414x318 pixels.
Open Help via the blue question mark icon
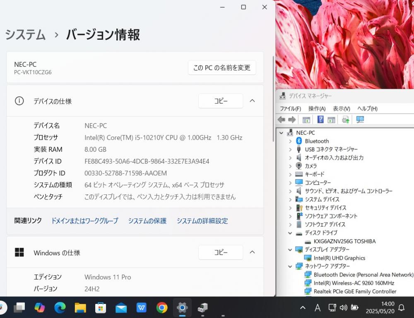[x=320, y=120]
